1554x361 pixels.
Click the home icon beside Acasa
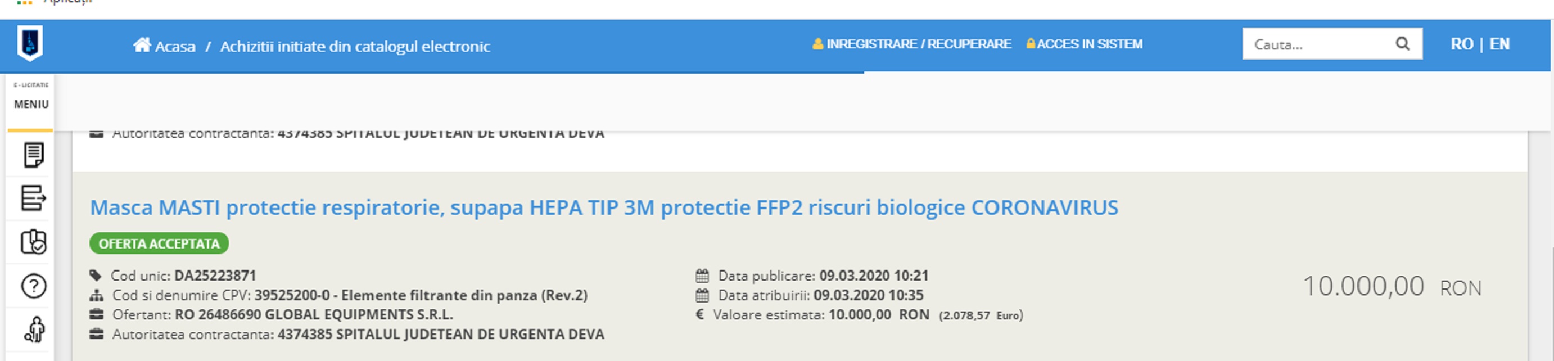tap(142, 46)
